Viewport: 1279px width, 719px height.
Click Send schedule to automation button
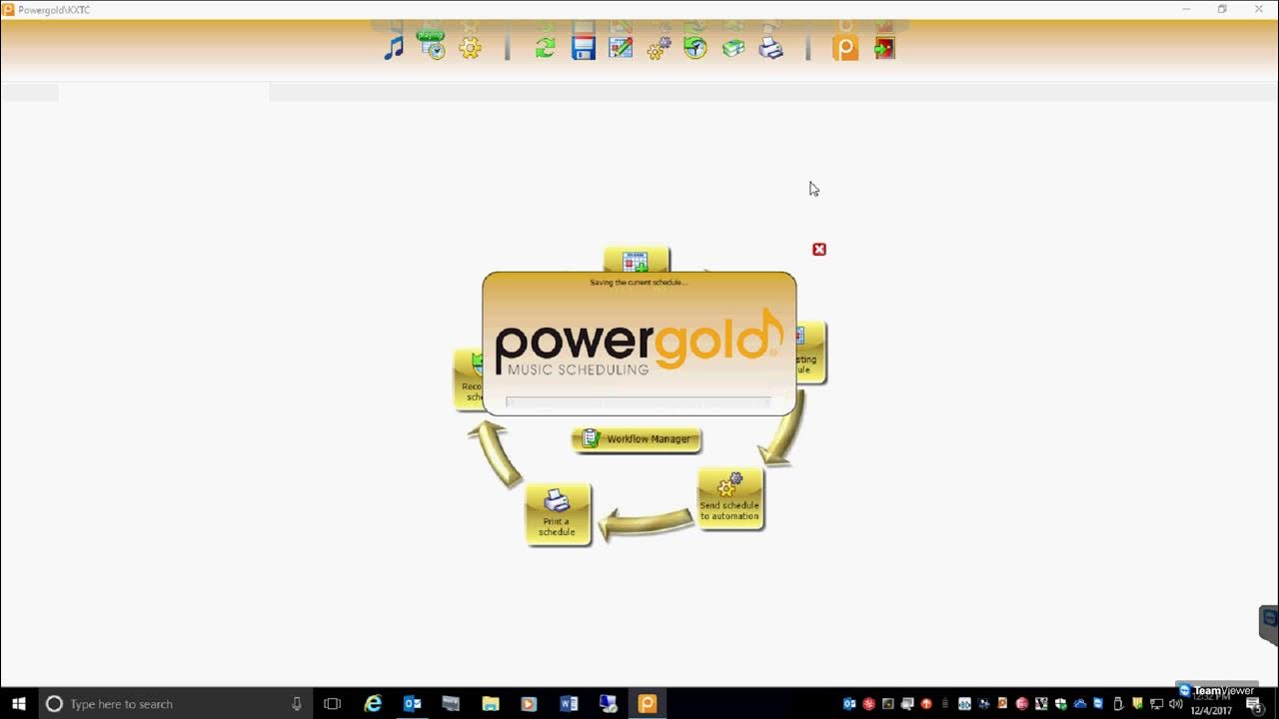click(729, 498)
